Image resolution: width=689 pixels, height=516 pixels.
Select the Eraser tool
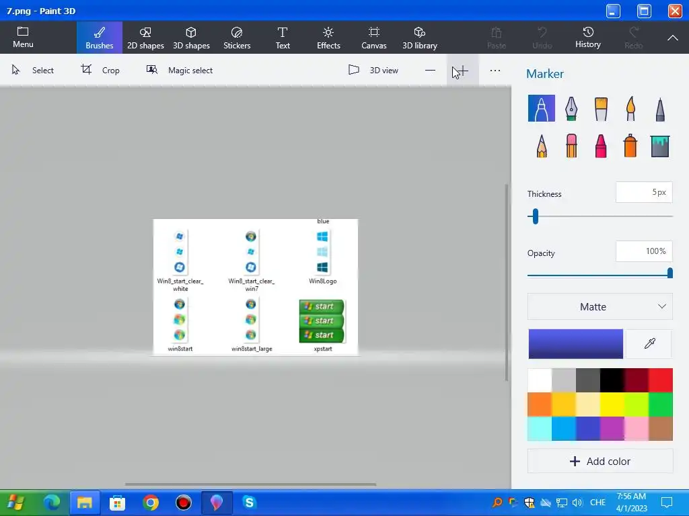tap(571, 146)
